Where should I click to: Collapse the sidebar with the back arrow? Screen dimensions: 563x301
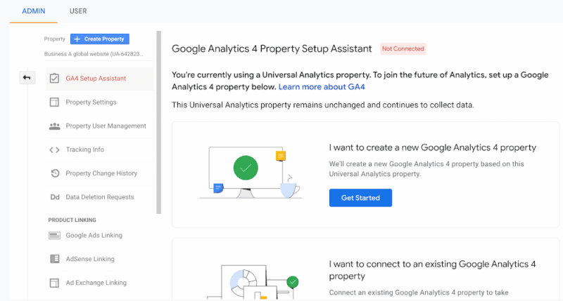[27, 78]
